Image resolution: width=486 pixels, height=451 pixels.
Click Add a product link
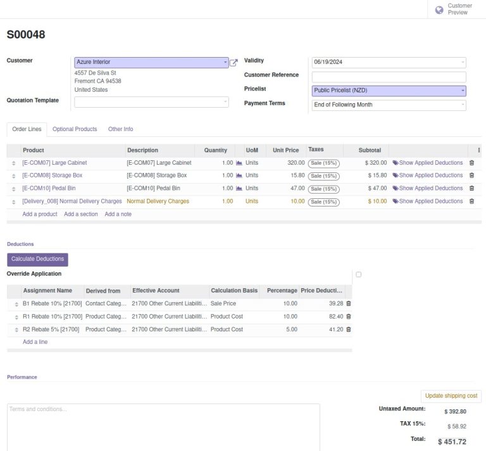[40, 214]
